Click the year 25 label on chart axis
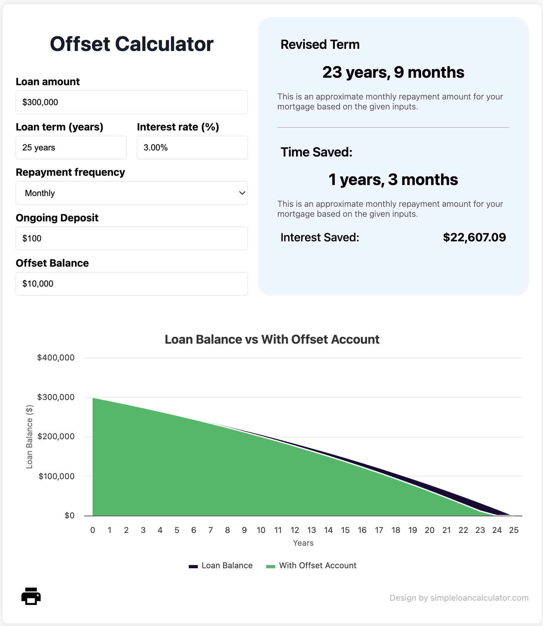This screenshot has height=626, width=543. (513, 530)
